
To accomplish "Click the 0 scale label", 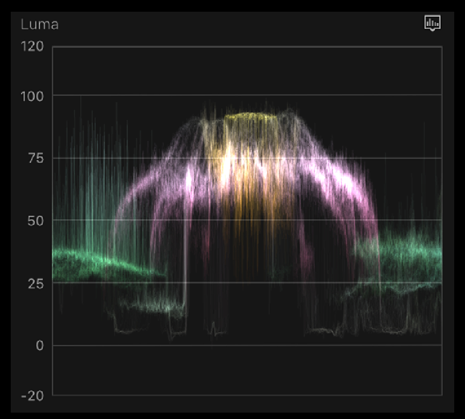I will 39,346.
